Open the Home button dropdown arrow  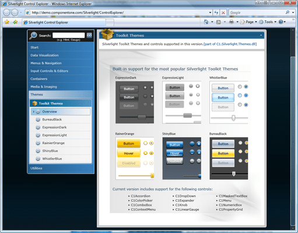click(212, 22)
